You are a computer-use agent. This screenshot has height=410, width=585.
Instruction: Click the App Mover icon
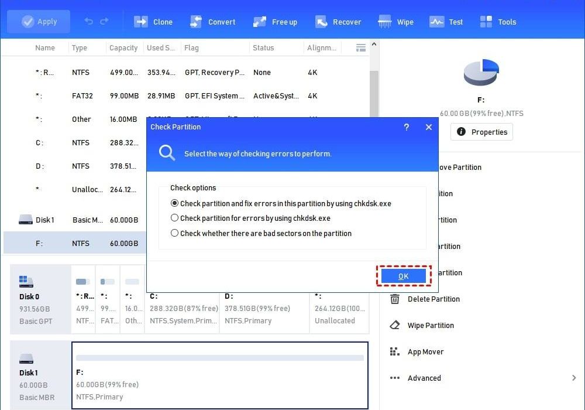pos(395,352)
